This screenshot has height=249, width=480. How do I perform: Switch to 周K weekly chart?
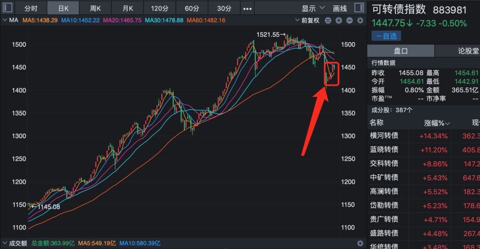point(96,8)
